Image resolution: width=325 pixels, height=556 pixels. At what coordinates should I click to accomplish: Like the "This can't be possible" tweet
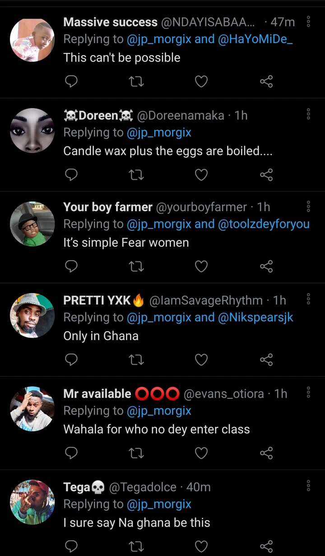[x=201, y=81]
